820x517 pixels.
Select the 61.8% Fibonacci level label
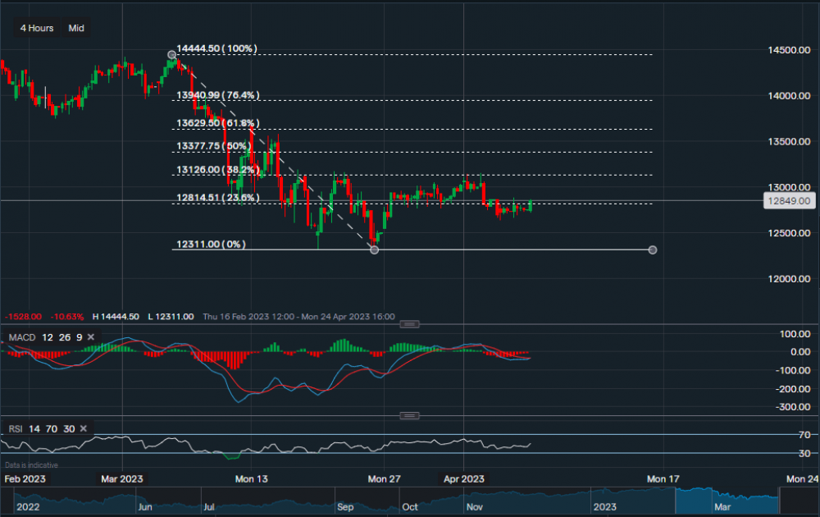pos(217,123)
